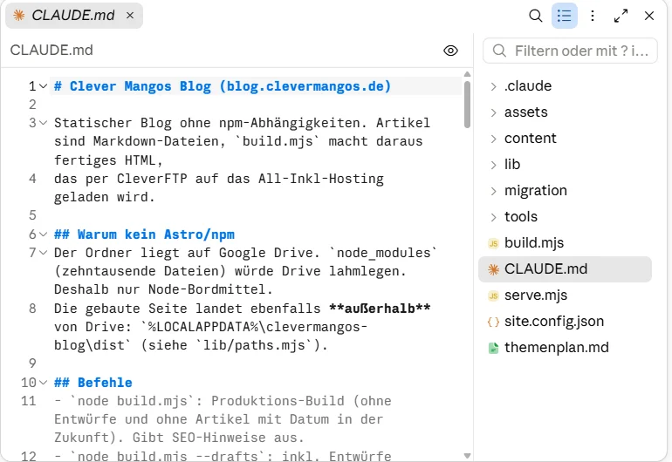The width and height of the screenshot is (672, 462).
Task: Click the magnifier icon in filter field
Action: 499,51
